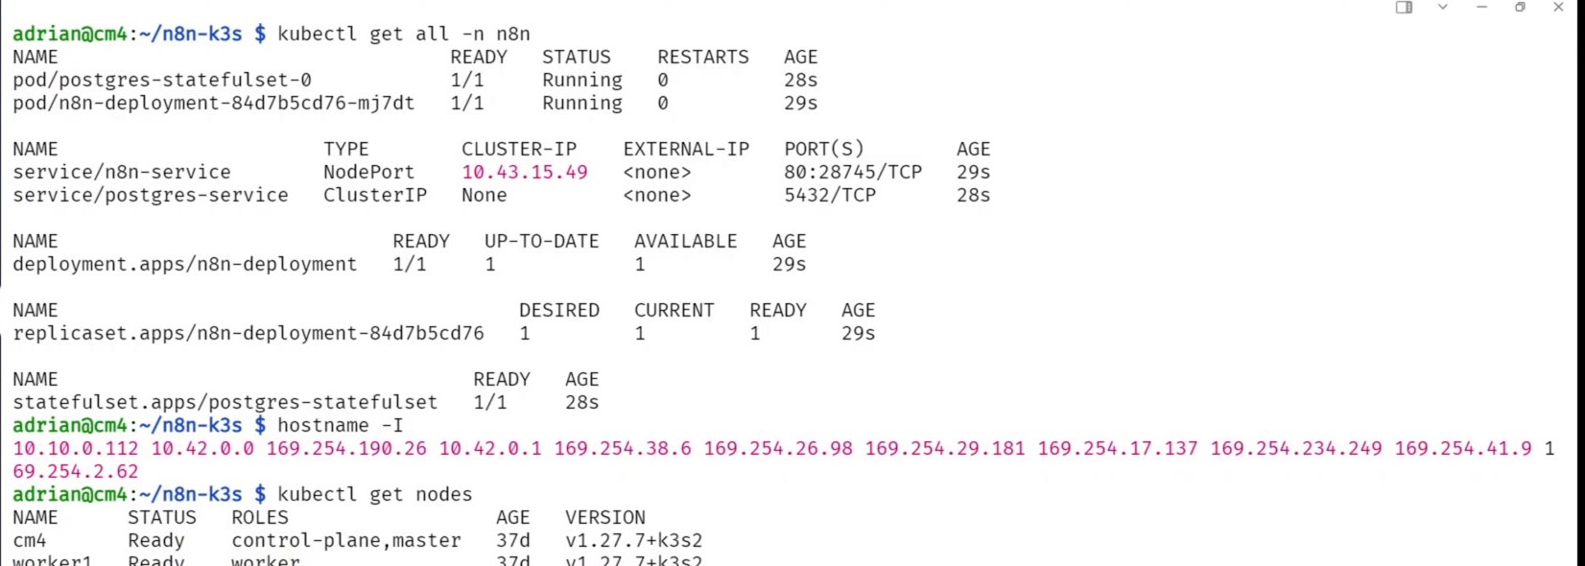Click IP address 10.10.0.112
Screen dimensions: 1585x566
click(x=76, y=449)
